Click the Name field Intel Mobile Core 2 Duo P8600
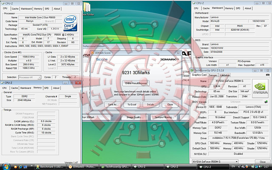 click(x=40, y=17)
